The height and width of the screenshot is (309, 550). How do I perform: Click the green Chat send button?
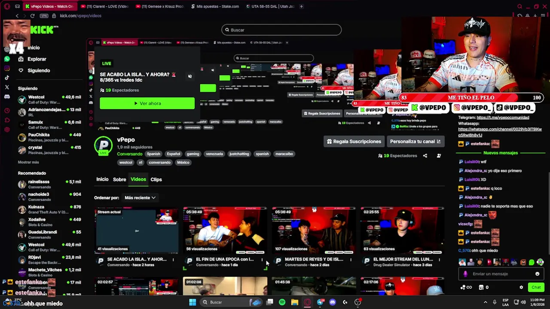click(536, 288)
